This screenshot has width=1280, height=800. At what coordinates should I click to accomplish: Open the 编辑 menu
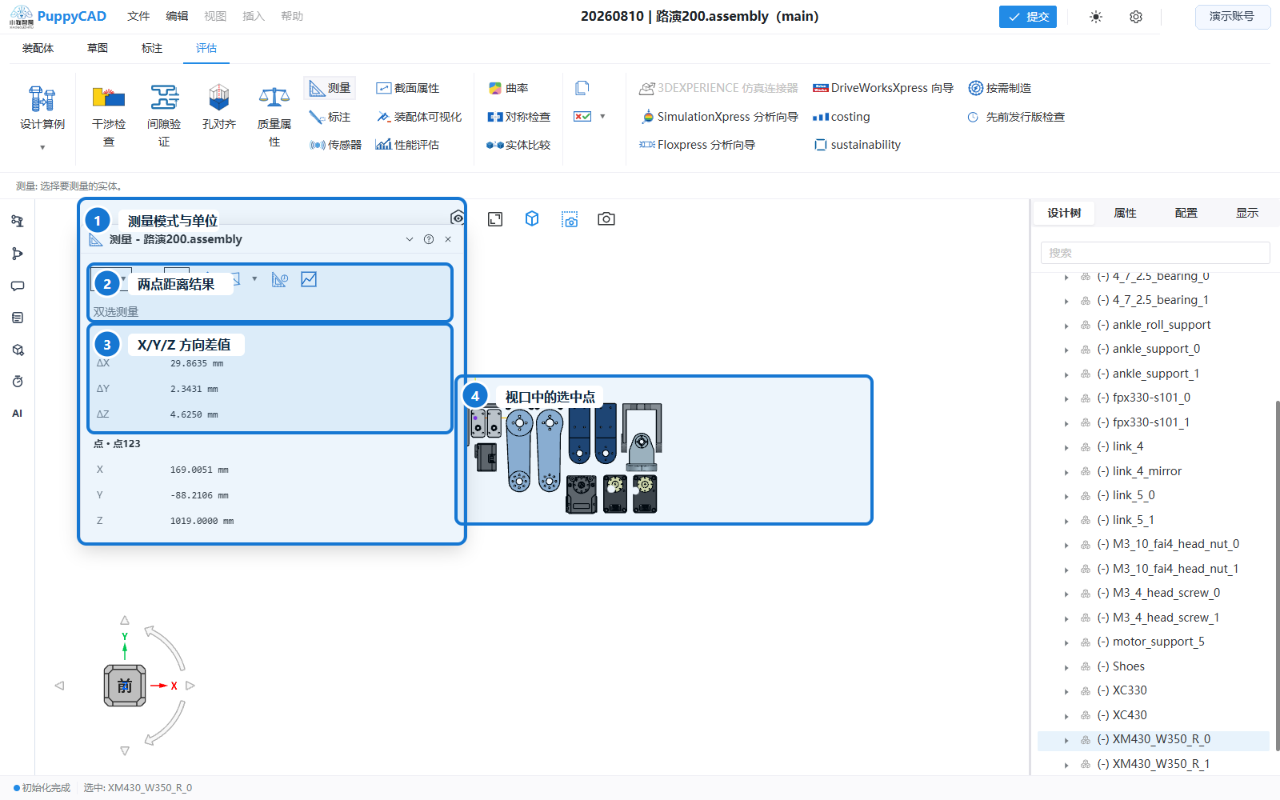pyautogui.click(x=177, y=16)
